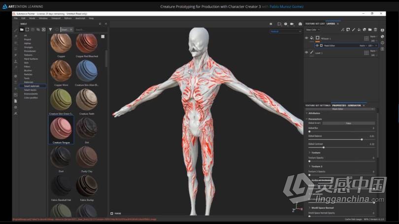
Task: Select the Environments shelf category
Action: (x=31, y=94)
